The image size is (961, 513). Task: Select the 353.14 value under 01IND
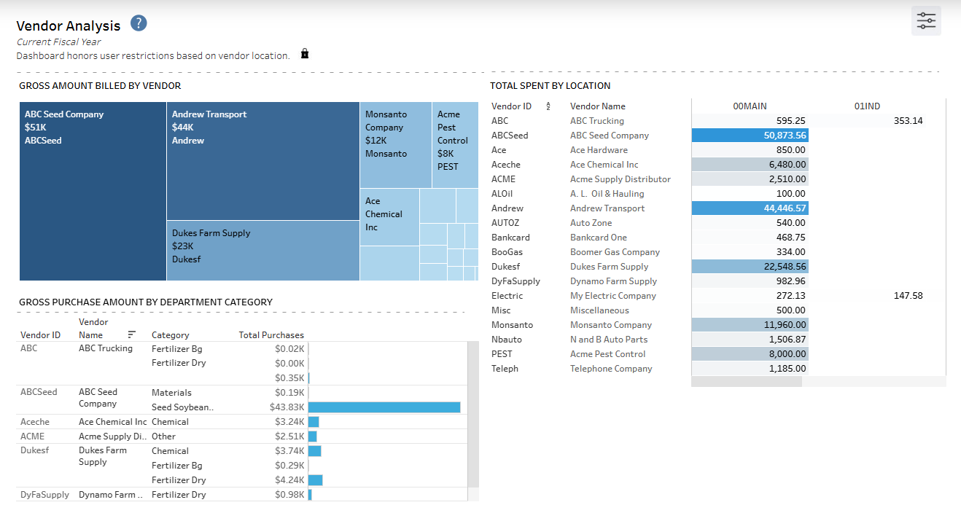(908, 121)
